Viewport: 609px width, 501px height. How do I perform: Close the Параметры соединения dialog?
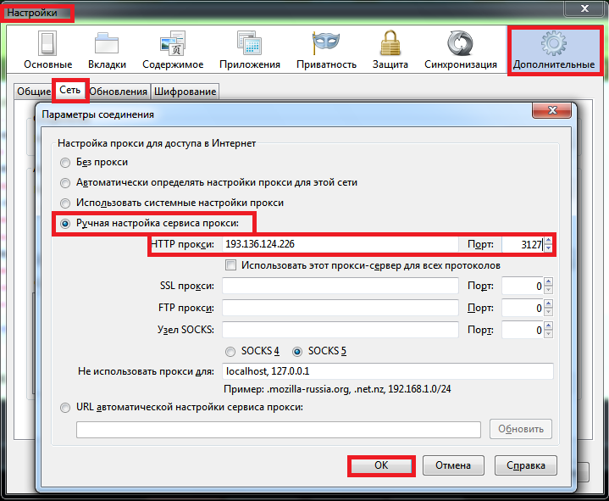552,110
